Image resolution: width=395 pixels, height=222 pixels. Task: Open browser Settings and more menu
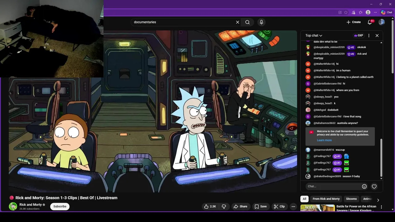(375, 12)
